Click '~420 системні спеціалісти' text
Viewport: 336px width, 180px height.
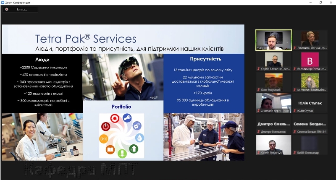pos(44,75)
